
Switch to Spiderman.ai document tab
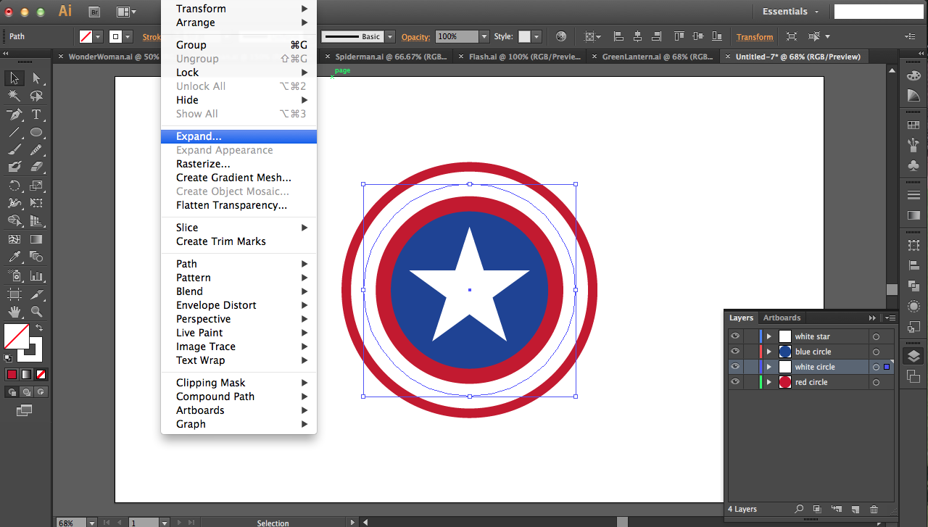pyautogui.click(x=387, y=57)
